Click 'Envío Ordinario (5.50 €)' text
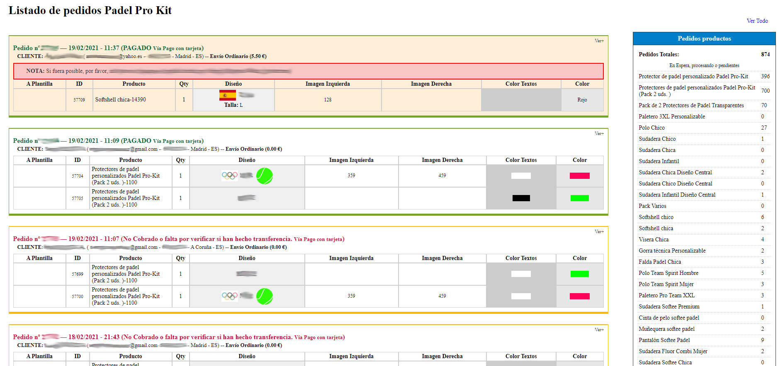This screenshot has width=778, height=366. click(238, 56)
